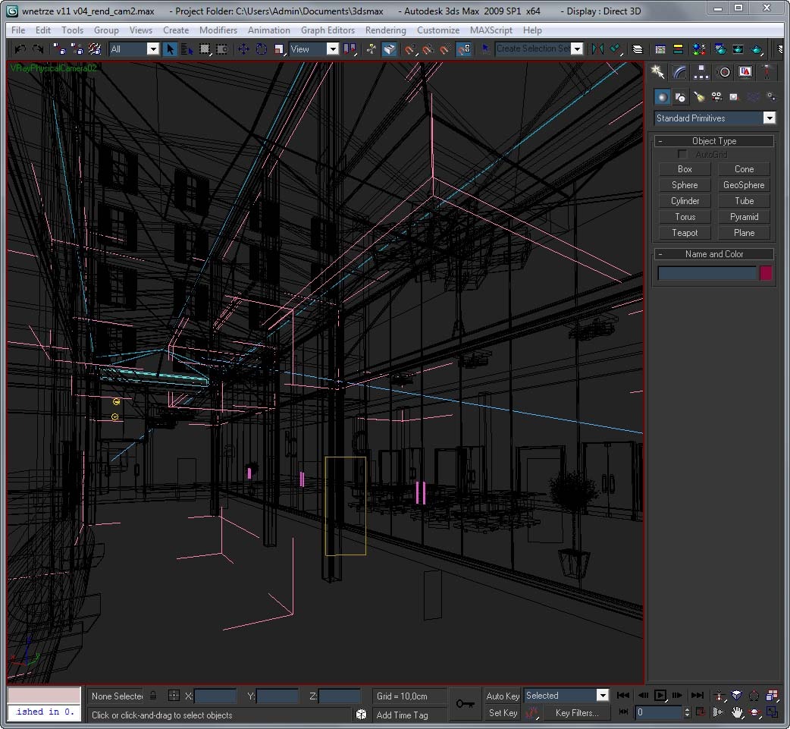Image resolution: width=790 pixels, height=729 pixels.
Task: Click the Undo arrow icon
Action: coord(20,49)
